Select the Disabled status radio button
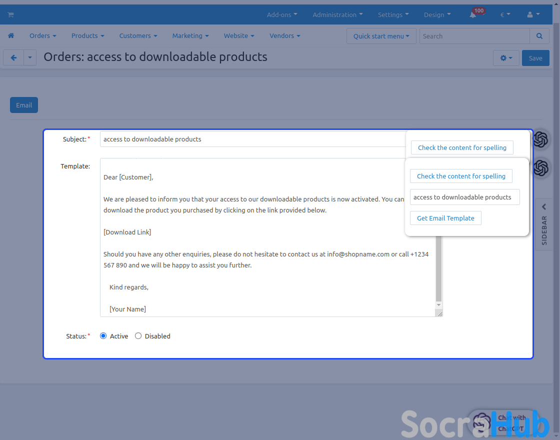The height and width of the screenshot is (440, 560). coord(138,335)
